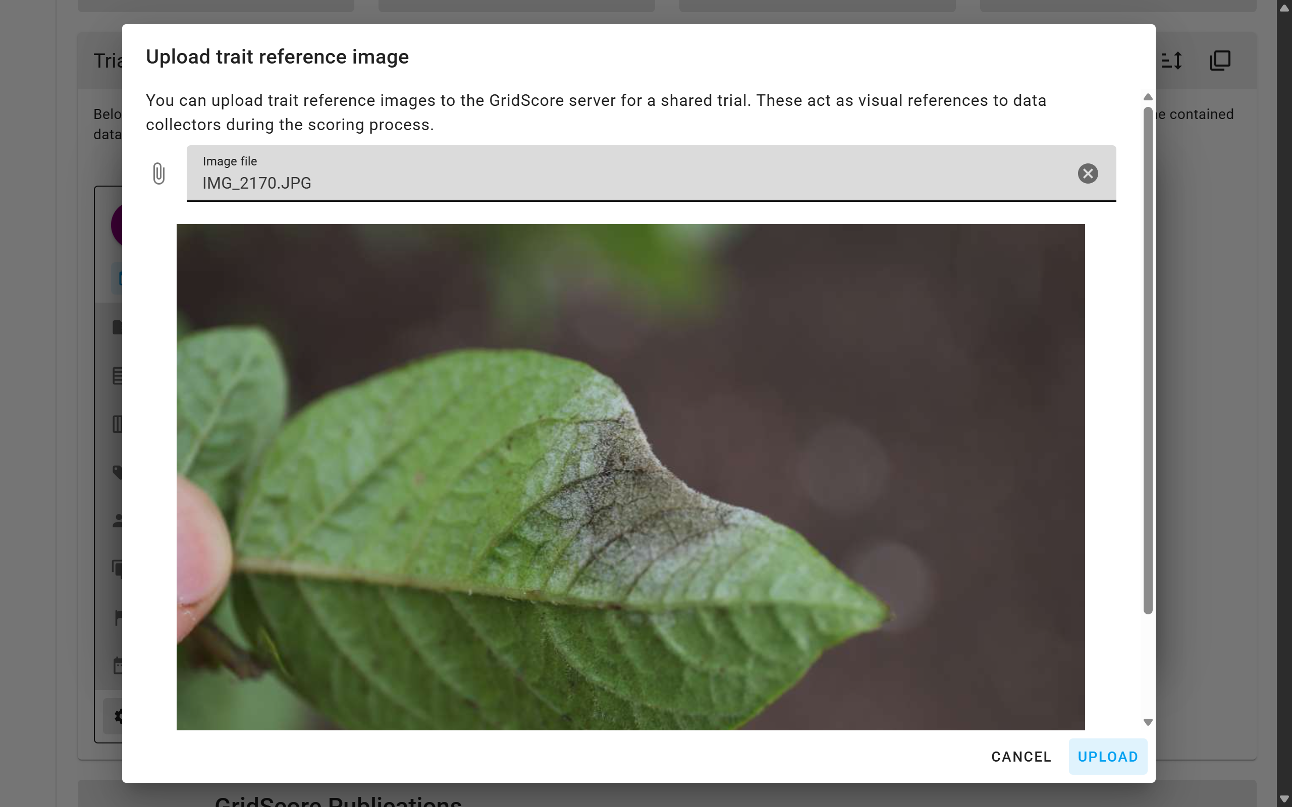The image size is (1292, 807).
Task: Click the list icon in the left sidebar
Action: [119, 375]
